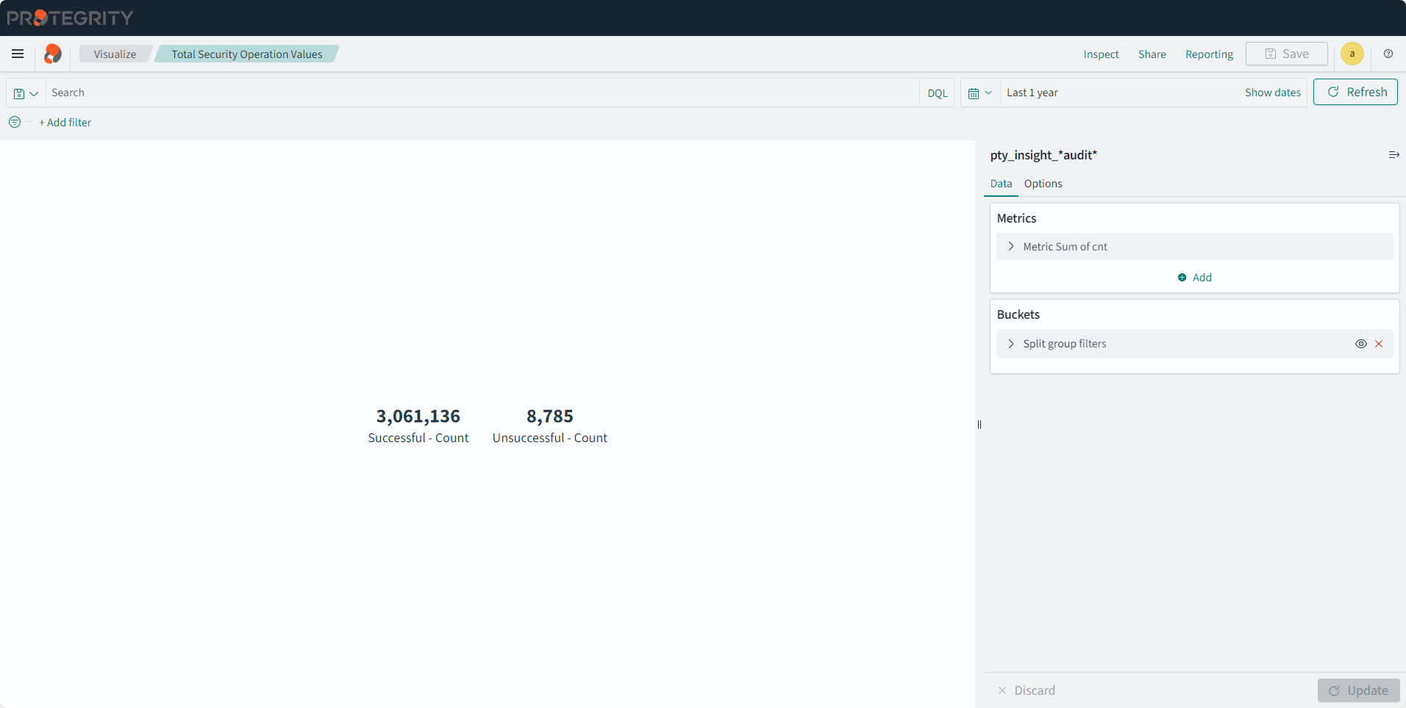Image resolution: width=1406 pixels, height=708 pixels.
Task: Open the hamburger navigation menu
Action: click(x=18, y=54)
